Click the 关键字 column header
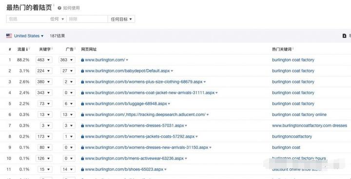The image size is (351, 179). (45, 49)
